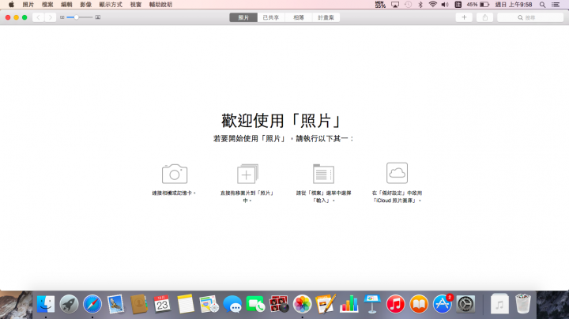Open the 輔助說明 menu

click(x=160, y=5)
